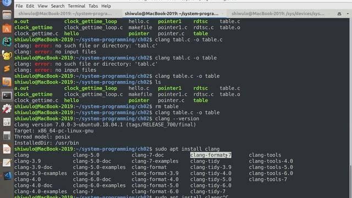Launch the presentation app in dock

tap(7, 149)
